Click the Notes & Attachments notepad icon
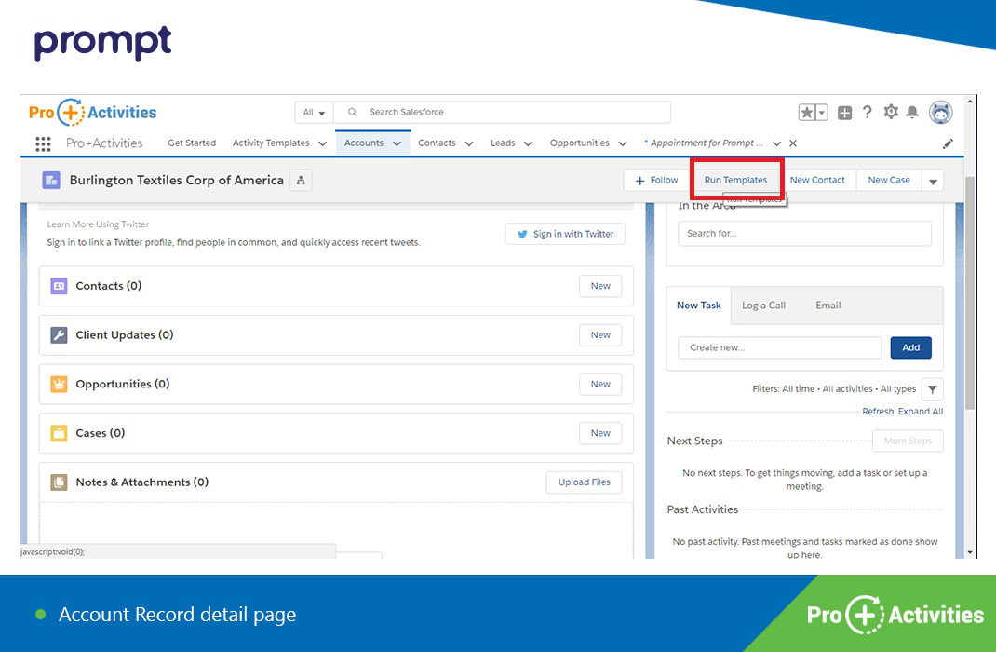The width and height of the screenshot is (996, 652). 57,482
